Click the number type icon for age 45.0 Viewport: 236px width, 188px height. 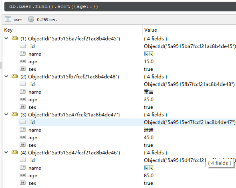(x=22, y=137)
